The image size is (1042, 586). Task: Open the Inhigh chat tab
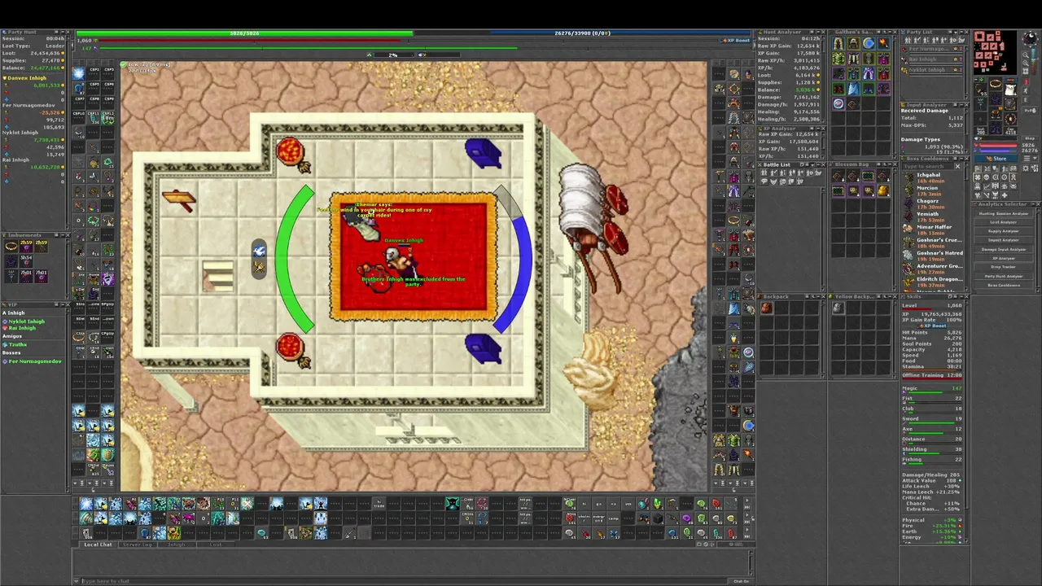click(x=177, y=544)
